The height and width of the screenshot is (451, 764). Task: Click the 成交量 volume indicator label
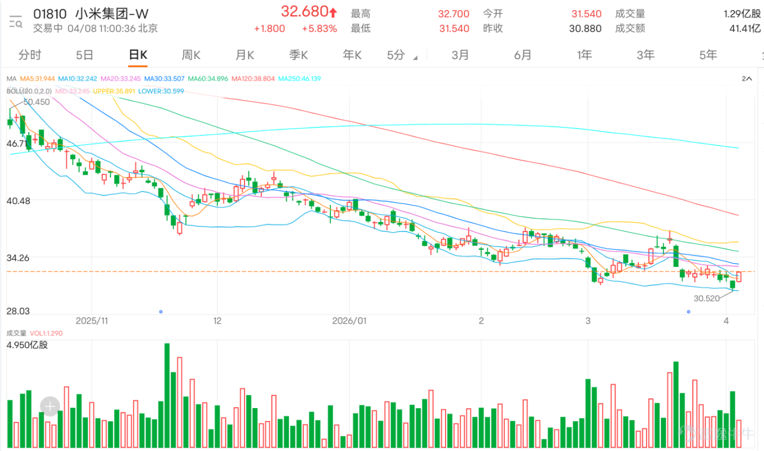click(16, 333)
